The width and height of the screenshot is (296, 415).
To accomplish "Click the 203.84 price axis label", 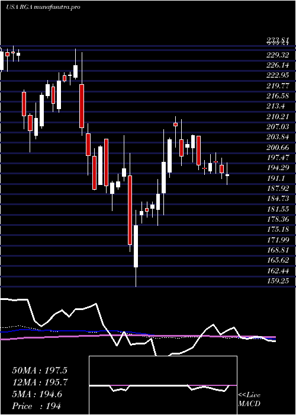I will [278, 137].
